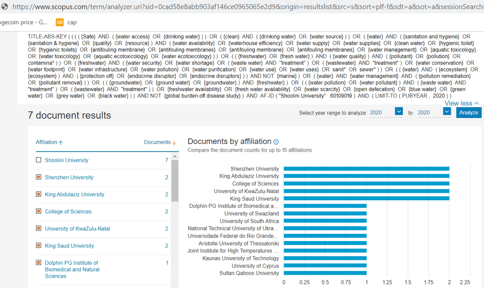Click the Documents column sort arrow

174,143
